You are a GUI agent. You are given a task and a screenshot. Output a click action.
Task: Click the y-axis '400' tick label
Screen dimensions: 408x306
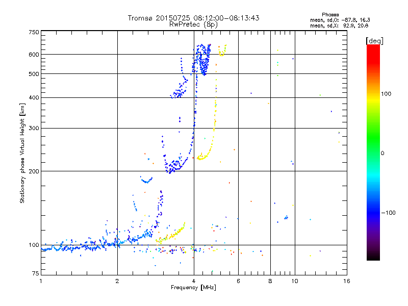coord(34,97)
